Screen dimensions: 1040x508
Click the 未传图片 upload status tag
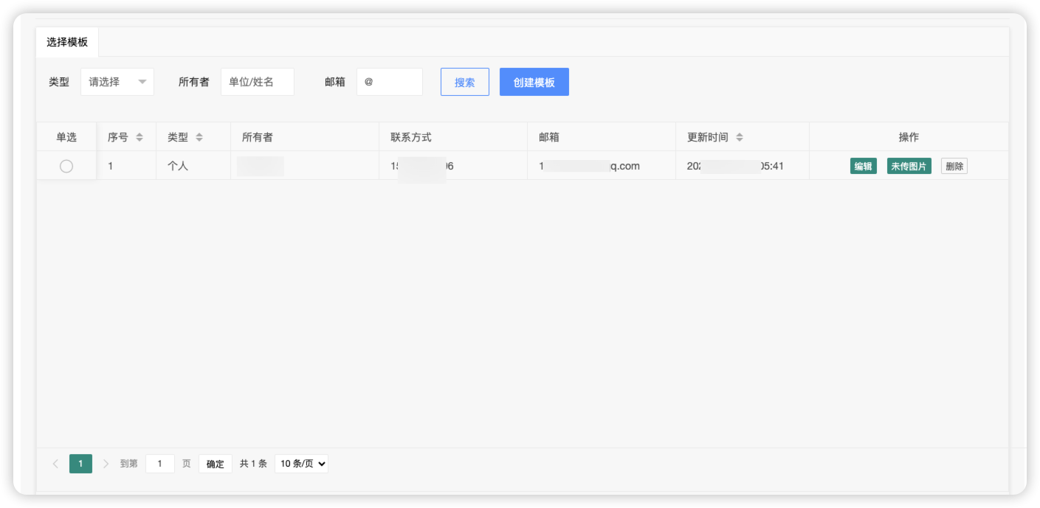(909, 166)
